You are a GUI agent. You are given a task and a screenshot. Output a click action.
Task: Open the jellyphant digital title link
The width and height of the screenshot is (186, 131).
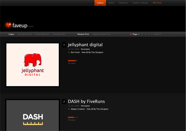(x=85, y=45)
